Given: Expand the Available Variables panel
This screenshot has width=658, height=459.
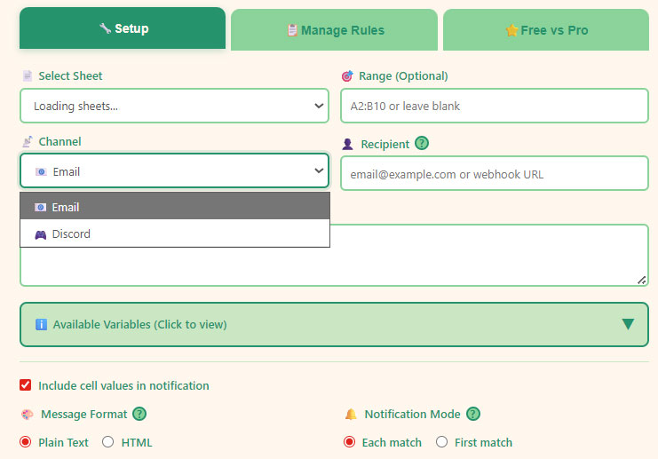Looking at the screenshot, I should tap(334, 324).
